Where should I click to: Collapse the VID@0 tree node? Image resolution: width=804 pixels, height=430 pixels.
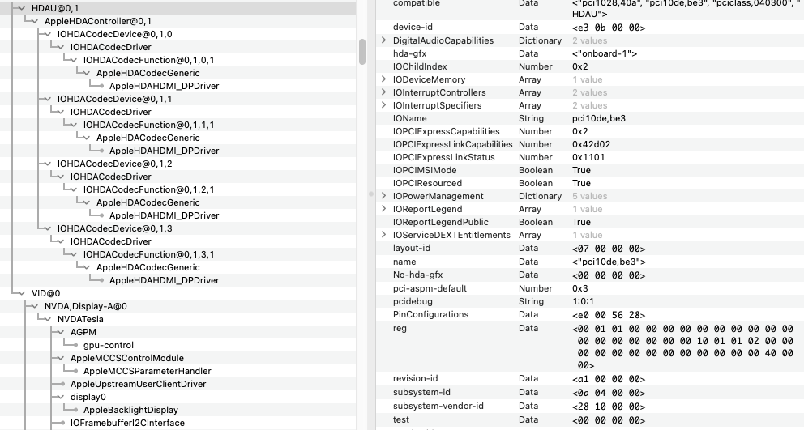[22, 293]
